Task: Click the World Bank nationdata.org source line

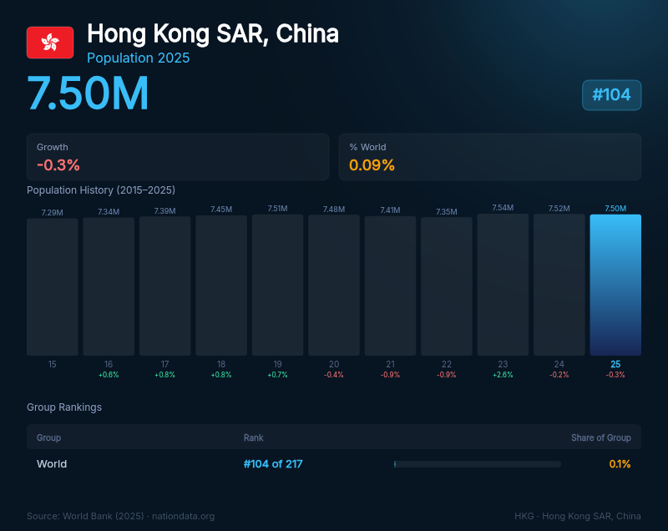Action: pos(120,516)
